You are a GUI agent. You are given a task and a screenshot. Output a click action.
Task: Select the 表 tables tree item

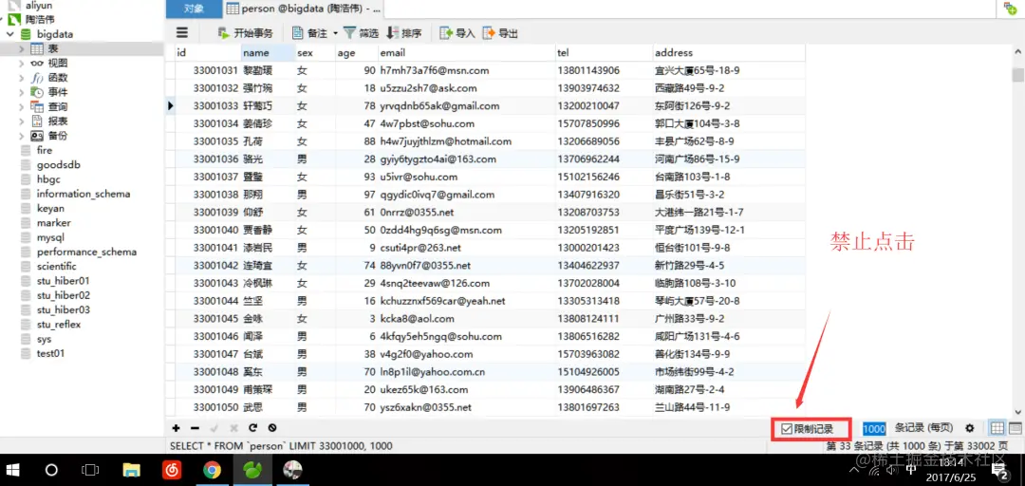[53, 49]
